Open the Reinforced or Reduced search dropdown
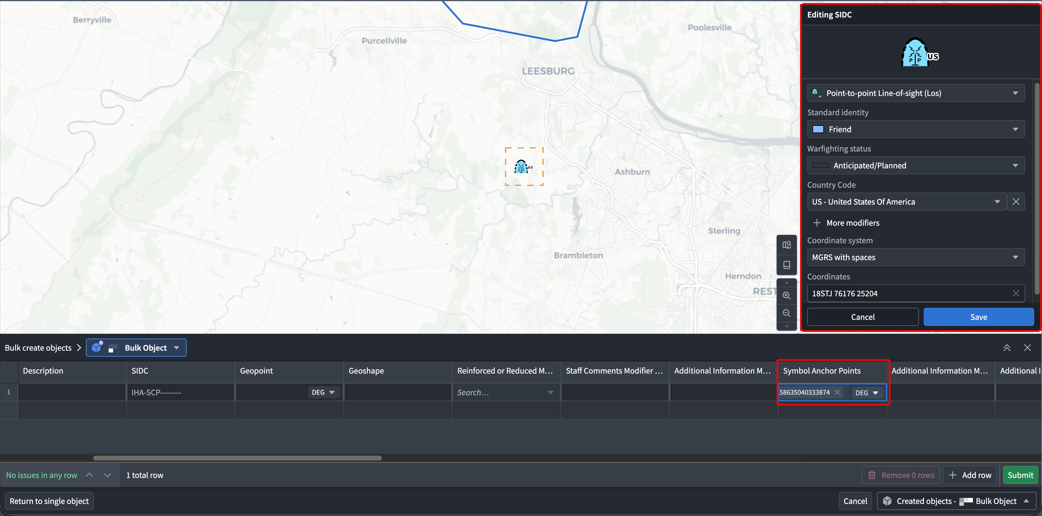The width and height of the screenshot is (1042, 516). click(x=506, y=393)
